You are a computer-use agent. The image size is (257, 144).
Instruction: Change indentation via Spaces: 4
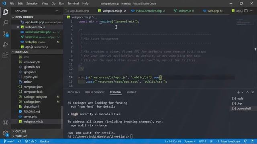pyautogui.click(x=190, y=141)
